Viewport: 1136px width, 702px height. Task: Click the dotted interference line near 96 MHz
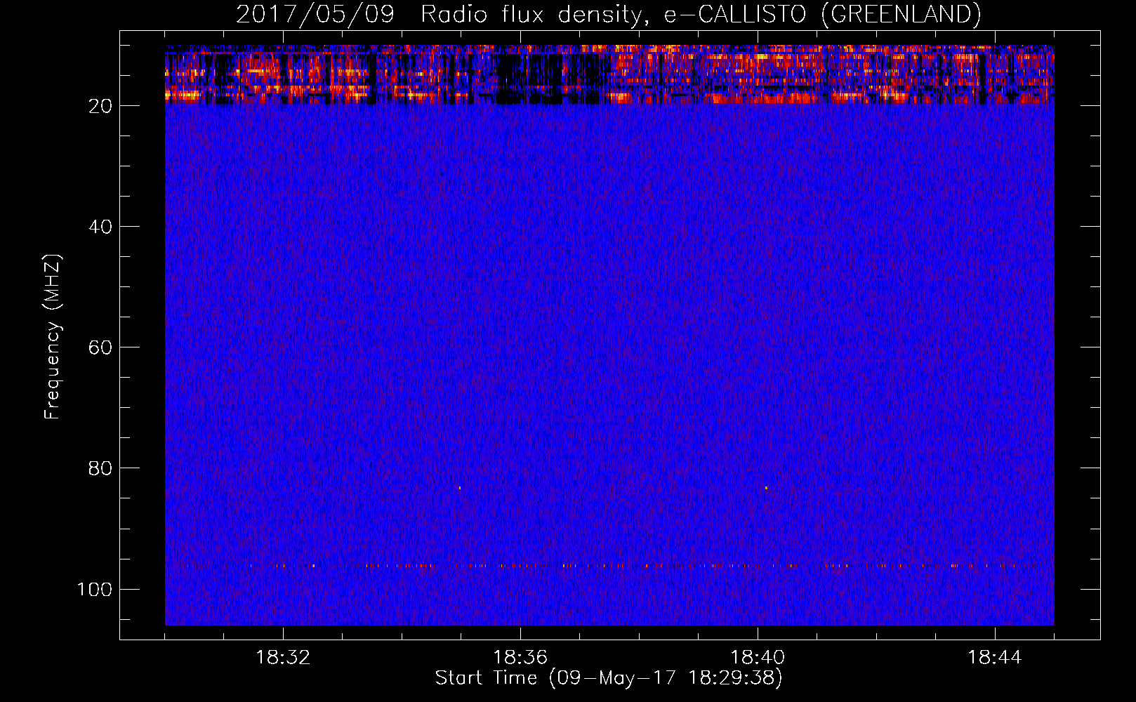[x=609, y=565]
